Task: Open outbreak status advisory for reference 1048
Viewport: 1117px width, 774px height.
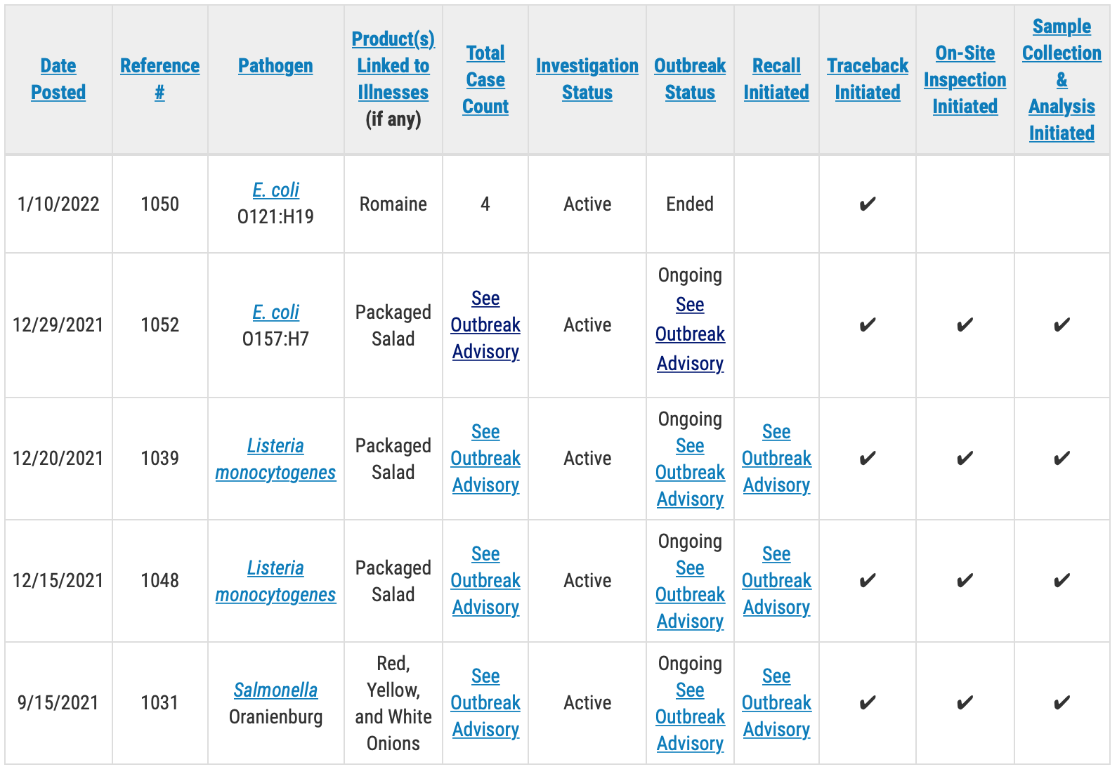Action: click(690, 594)
